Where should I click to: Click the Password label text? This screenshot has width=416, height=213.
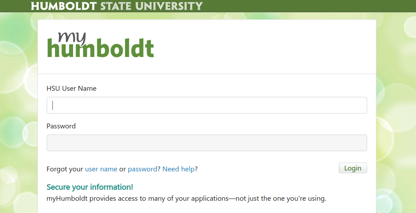pyautogui.click(x=61, y=126)
